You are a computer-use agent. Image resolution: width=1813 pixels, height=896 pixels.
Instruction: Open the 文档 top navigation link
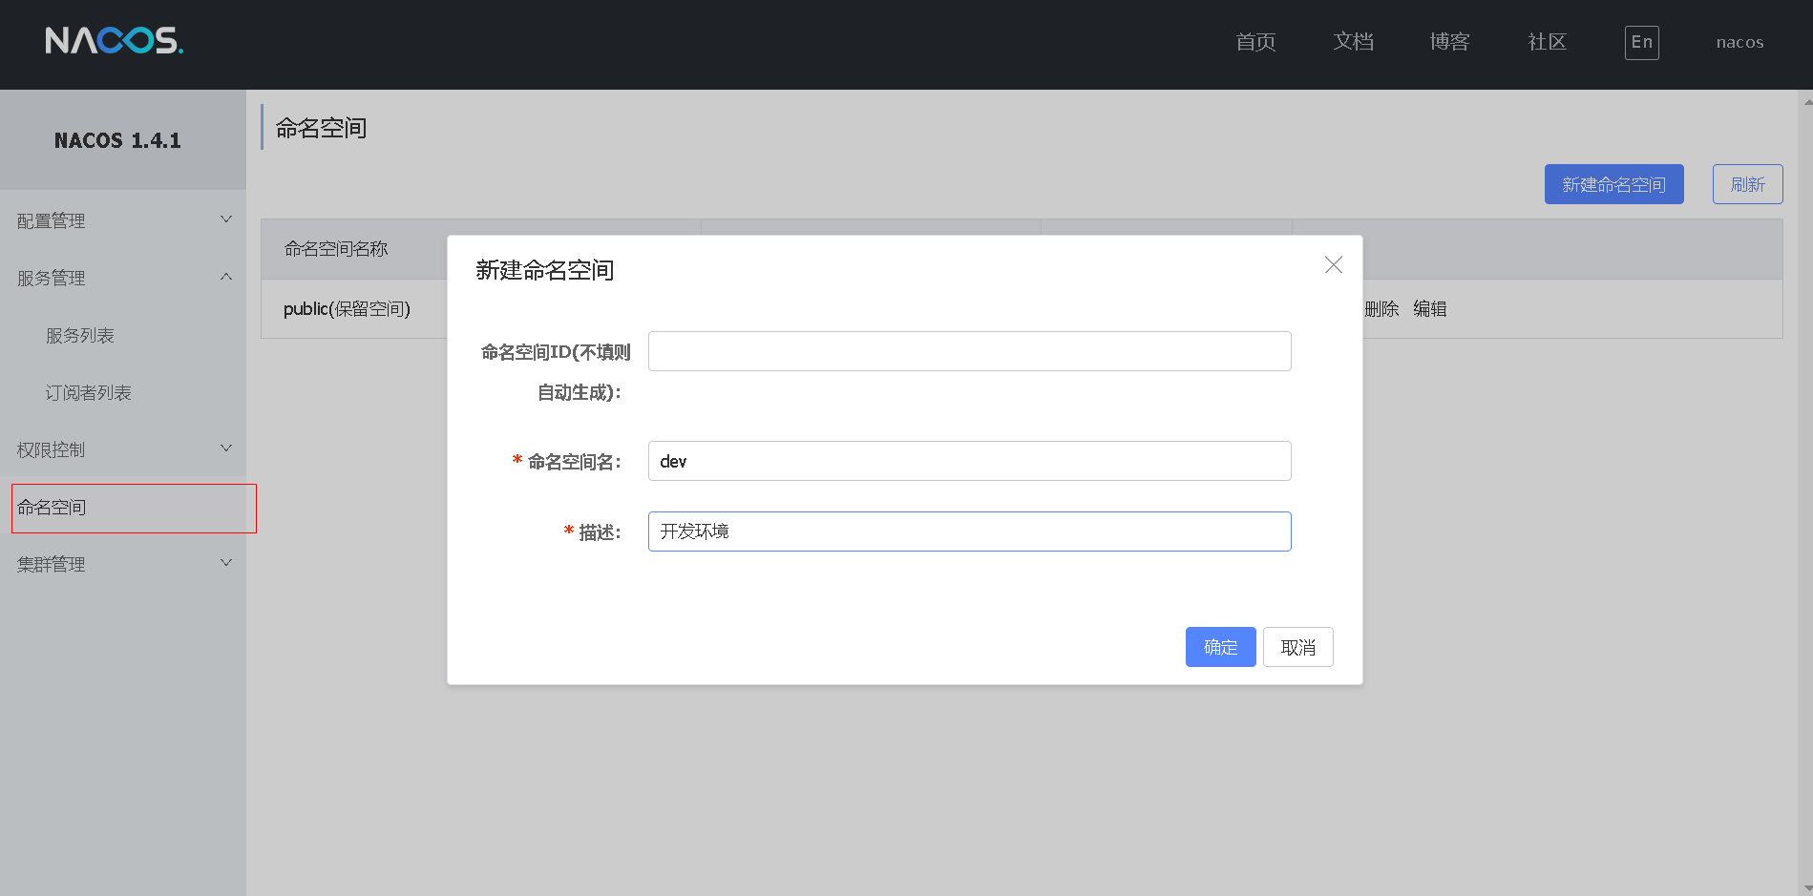coord(1353,42)
